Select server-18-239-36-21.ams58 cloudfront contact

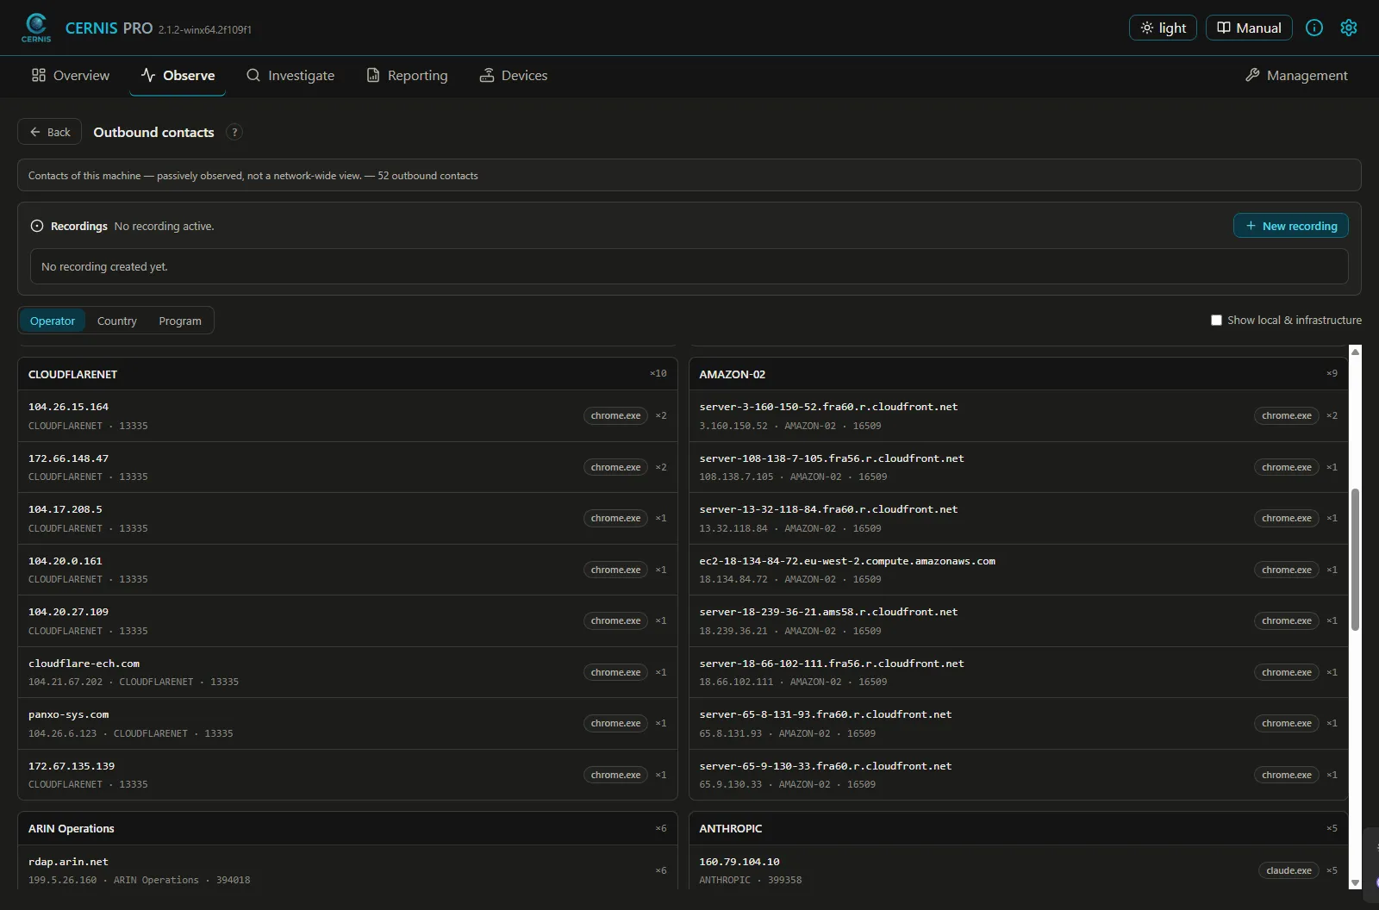(x=1019, y=621)
